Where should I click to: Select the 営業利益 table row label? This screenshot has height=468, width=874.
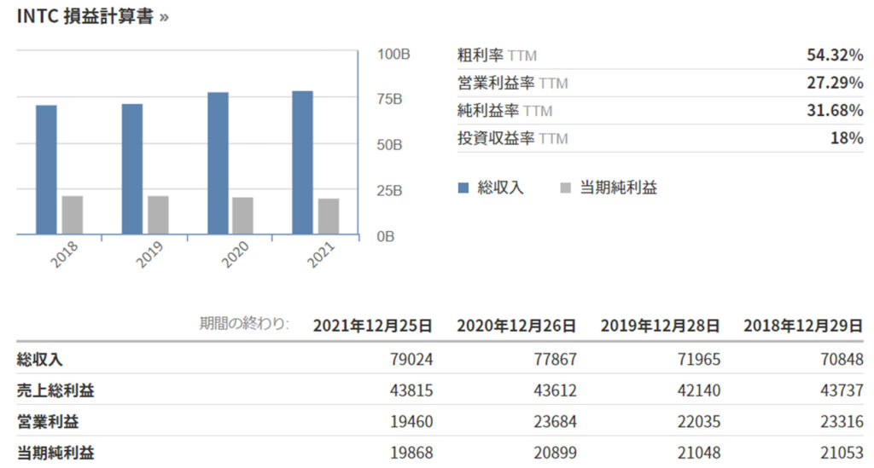(48, 422)
